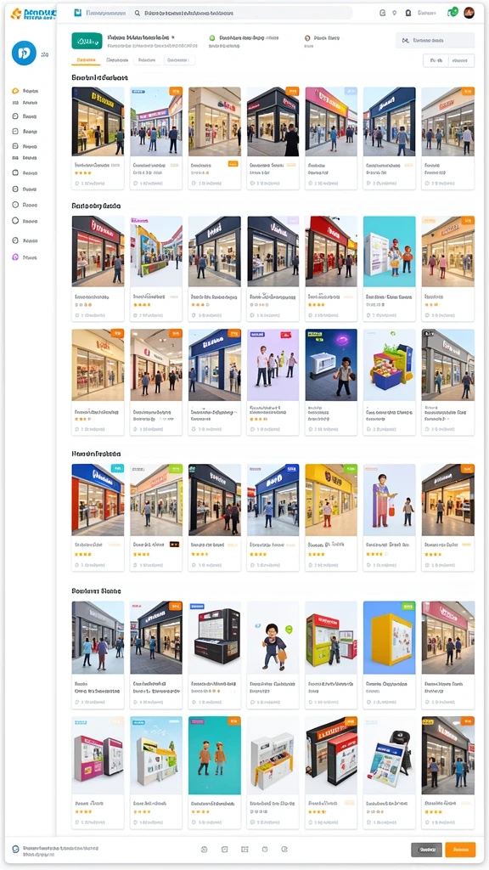This screenshot has height=870, width=489.
Task: Click the gray button at bottom right
Action: coord(426,850)
